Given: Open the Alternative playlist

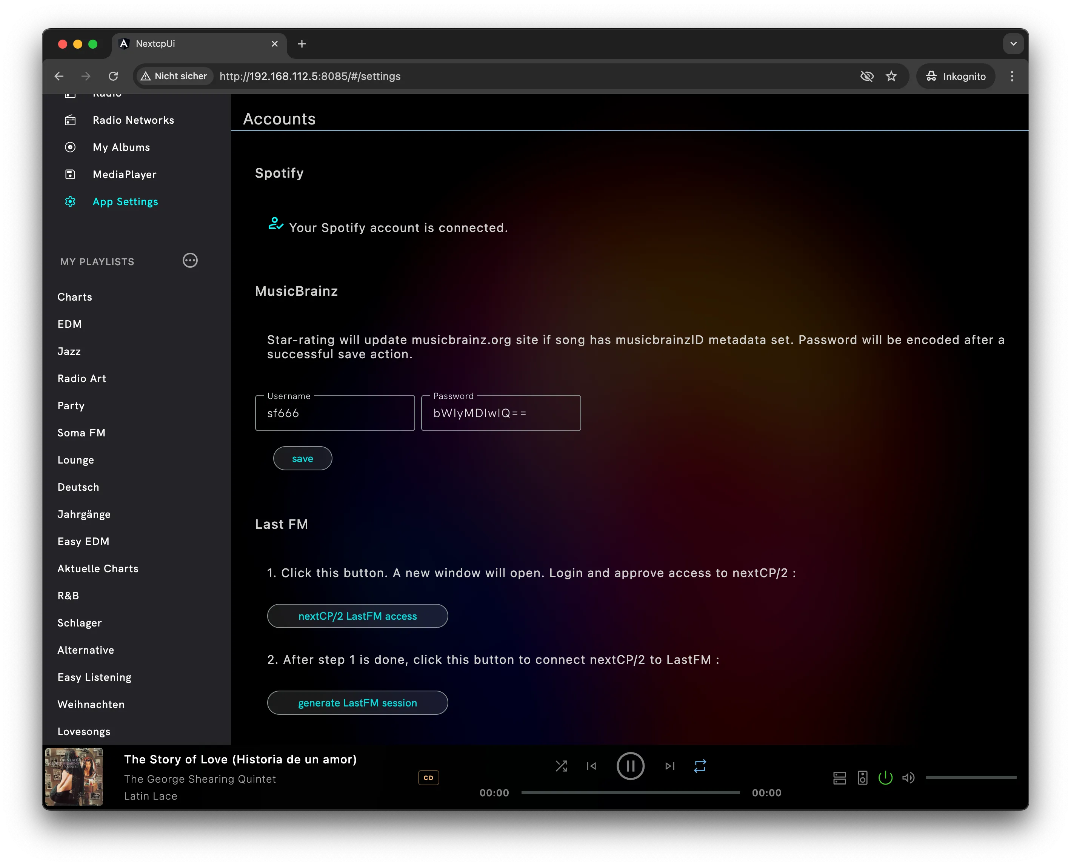Looking at the screenshot, I should pyautogui.click(x=86, y=650).
